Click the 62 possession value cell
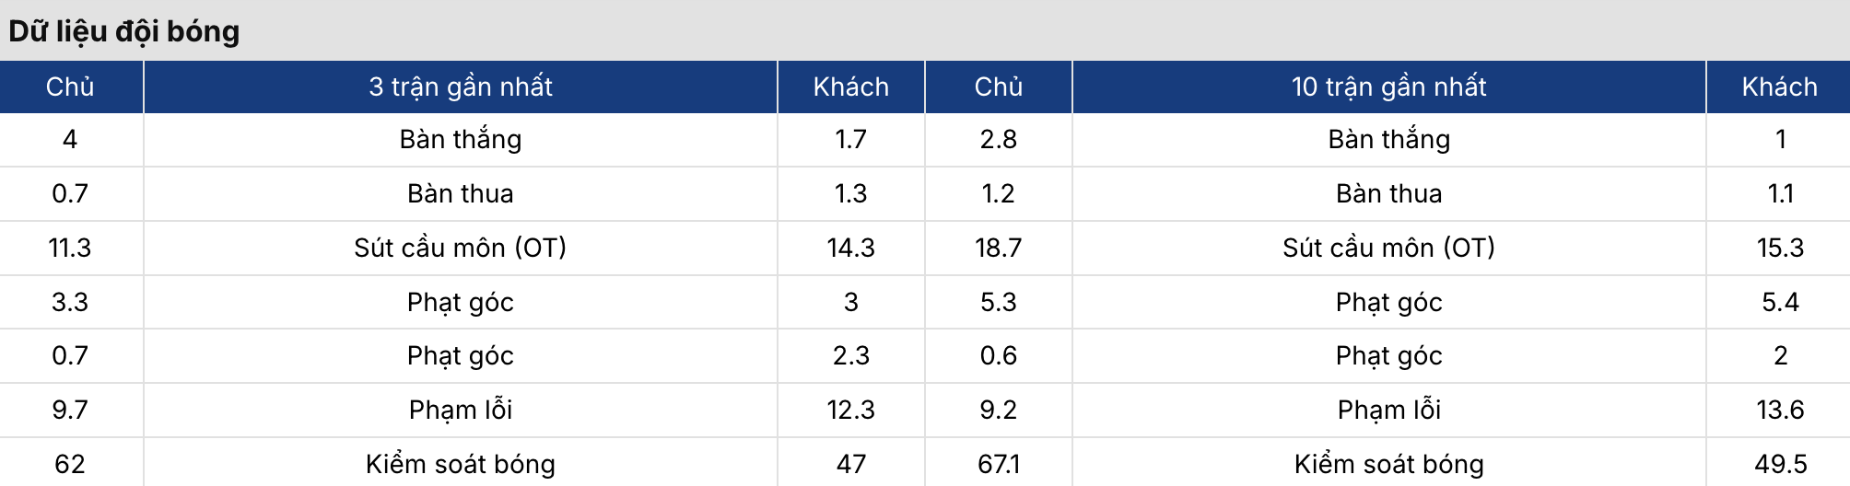The width and height of the screenshot is (1850, 486). point(70,464)
